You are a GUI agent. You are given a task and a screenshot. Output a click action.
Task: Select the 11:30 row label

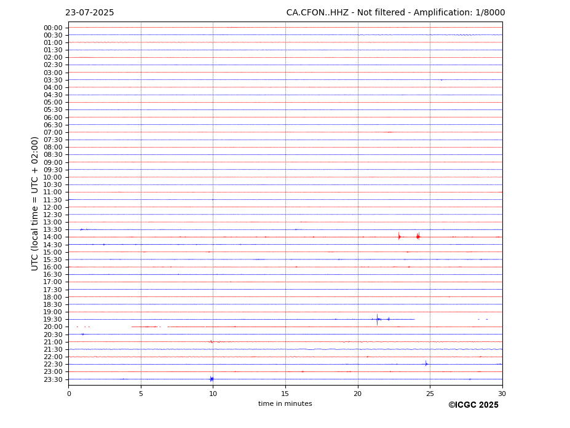[53, 200]
